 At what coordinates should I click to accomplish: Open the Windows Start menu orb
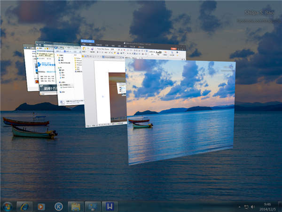(x=8, y=206)
